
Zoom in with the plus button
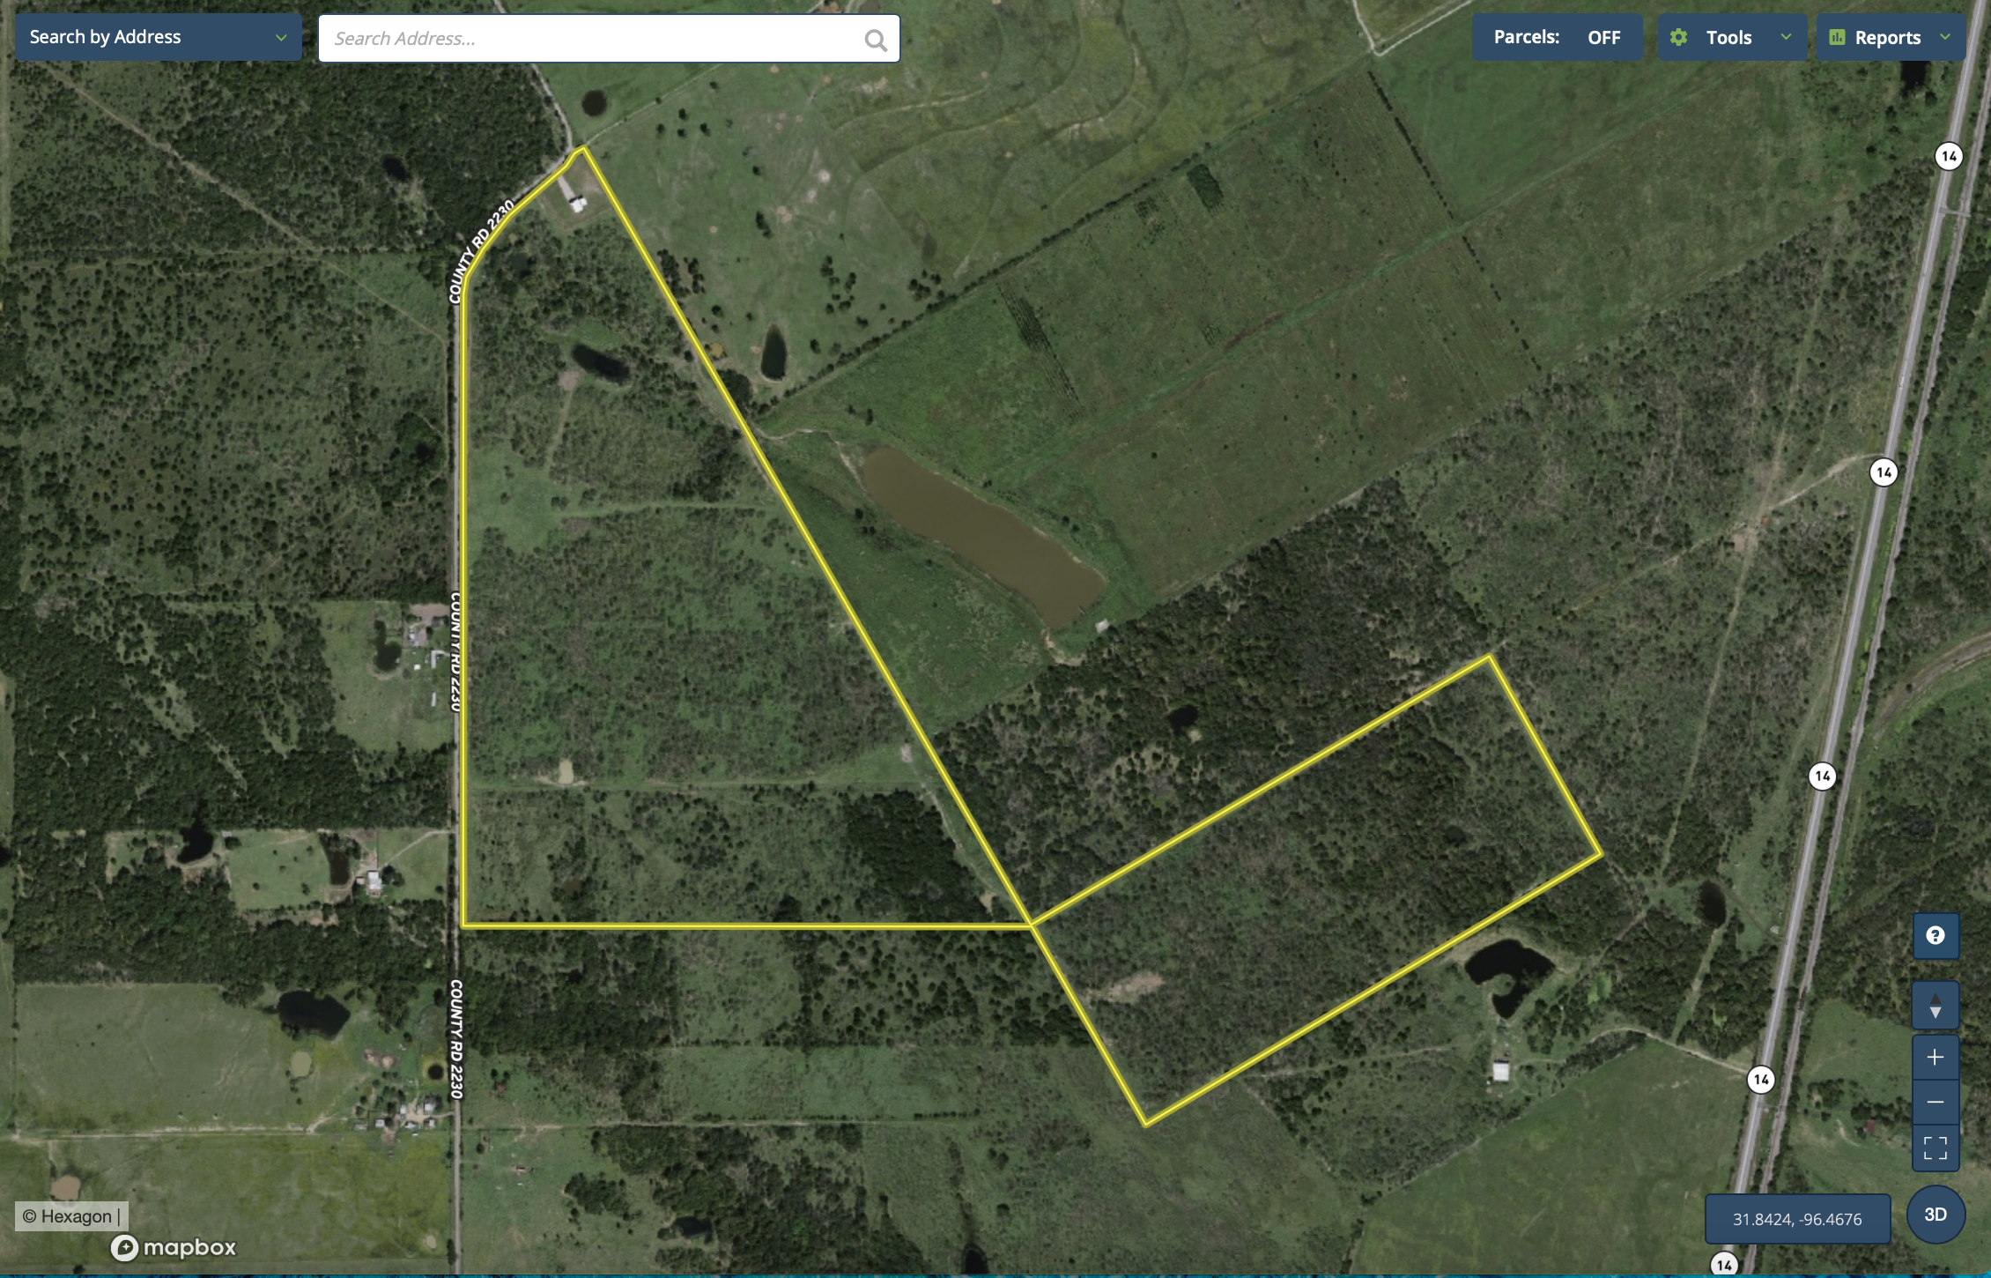[1935, 1057]
